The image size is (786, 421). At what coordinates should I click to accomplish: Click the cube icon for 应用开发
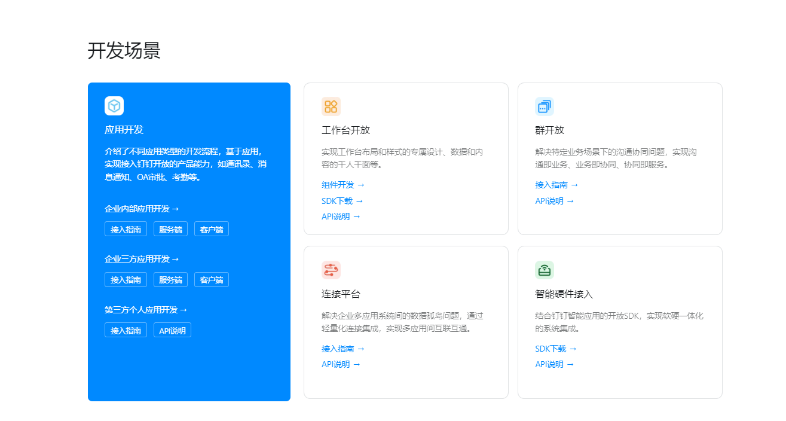point(114,106)
